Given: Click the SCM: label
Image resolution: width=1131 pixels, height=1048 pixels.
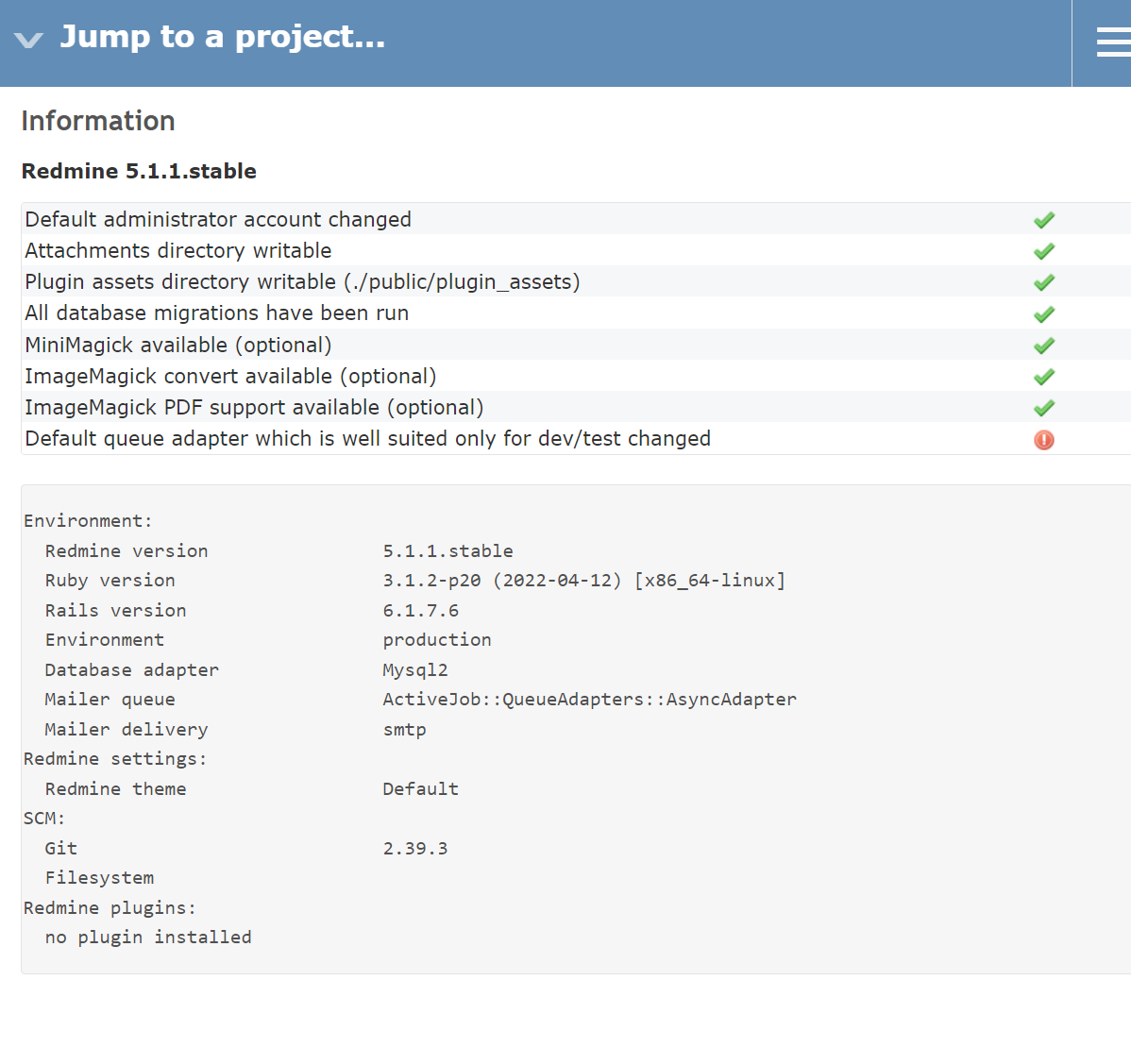Looking at the screenshot, I should click(44, 819).
